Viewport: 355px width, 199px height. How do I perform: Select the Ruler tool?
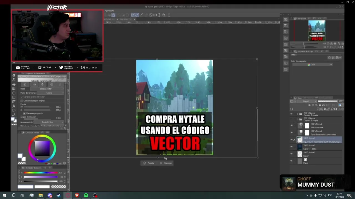click(x=14, y=102)
